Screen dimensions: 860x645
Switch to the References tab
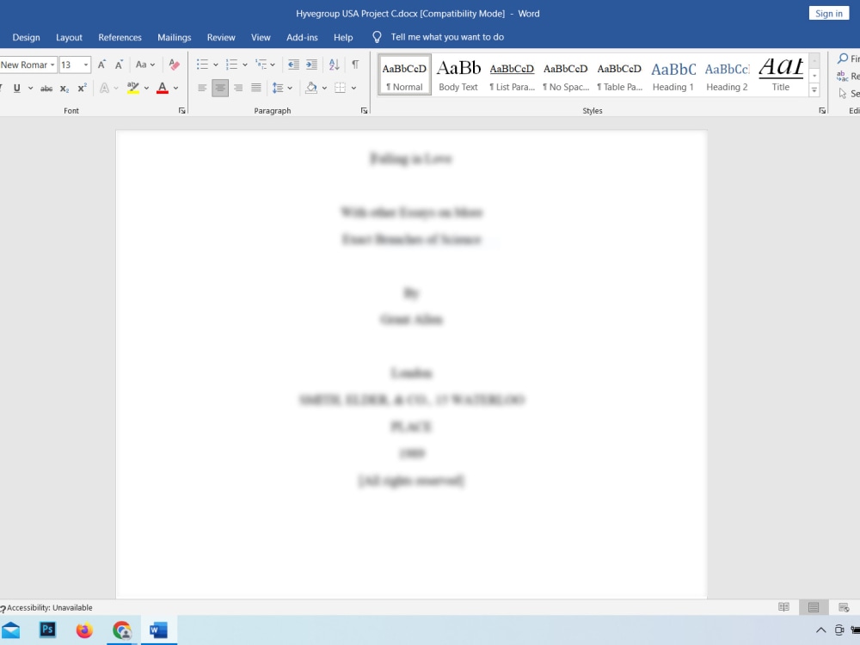click(x=120, y=37)
